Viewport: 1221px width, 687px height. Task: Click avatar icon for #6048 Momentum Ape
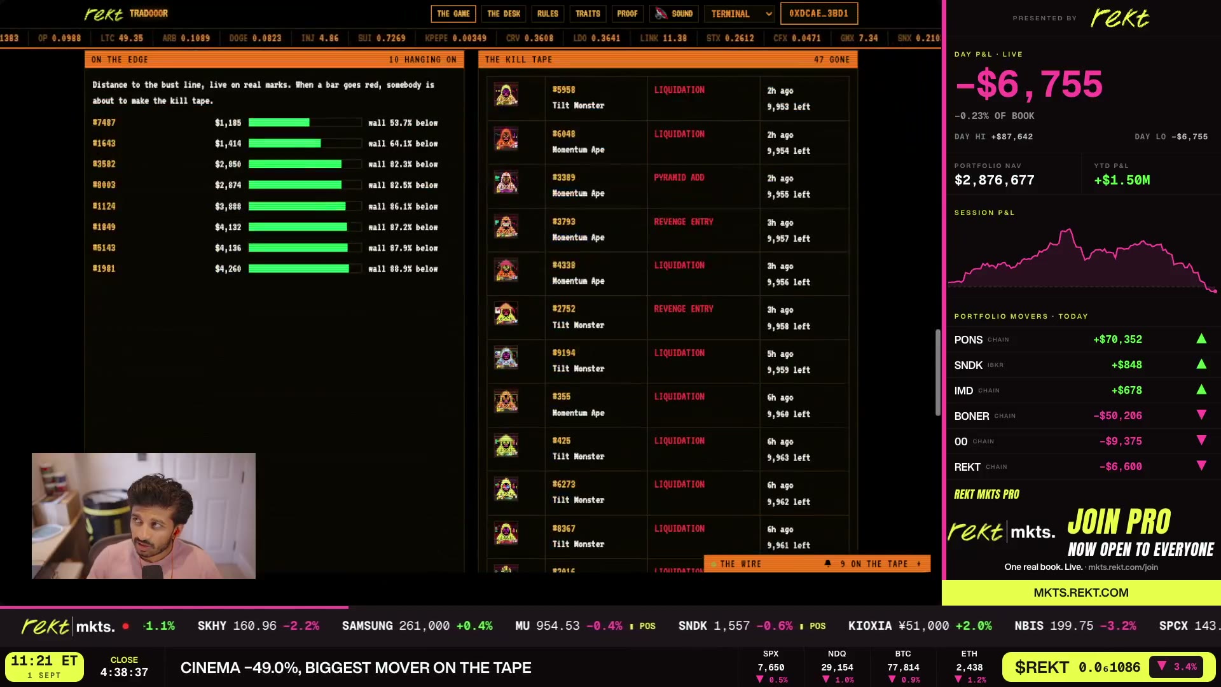[506, 139]
